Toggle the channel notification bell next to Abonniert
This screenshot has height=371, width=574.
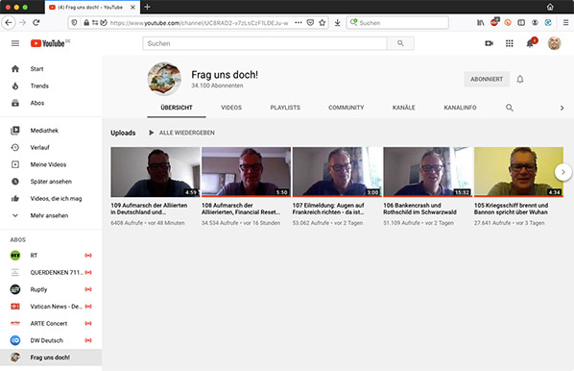tap(520, 79)
